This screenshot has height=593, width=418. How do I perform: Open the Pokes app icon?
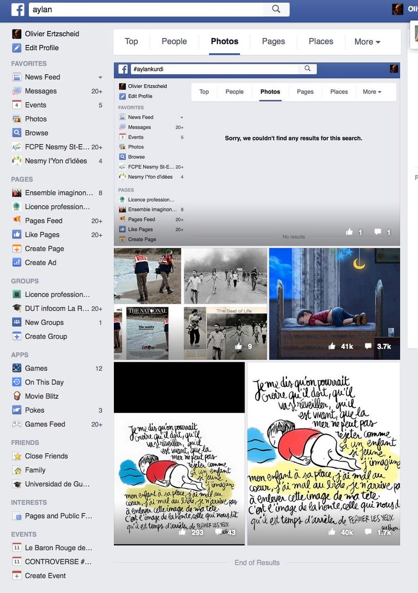[17, 410]
